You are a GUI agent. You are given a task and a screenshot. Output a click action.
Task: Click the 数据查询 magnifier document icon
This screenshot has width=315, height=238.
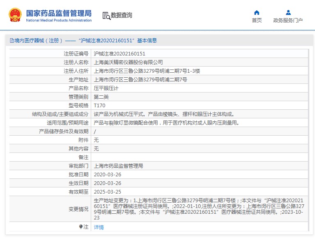(x=106, y=16)
